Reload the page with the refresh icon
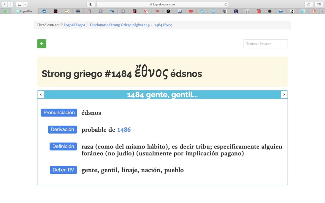Viewport: 325px width, 203px height. [x=226, y=4]
